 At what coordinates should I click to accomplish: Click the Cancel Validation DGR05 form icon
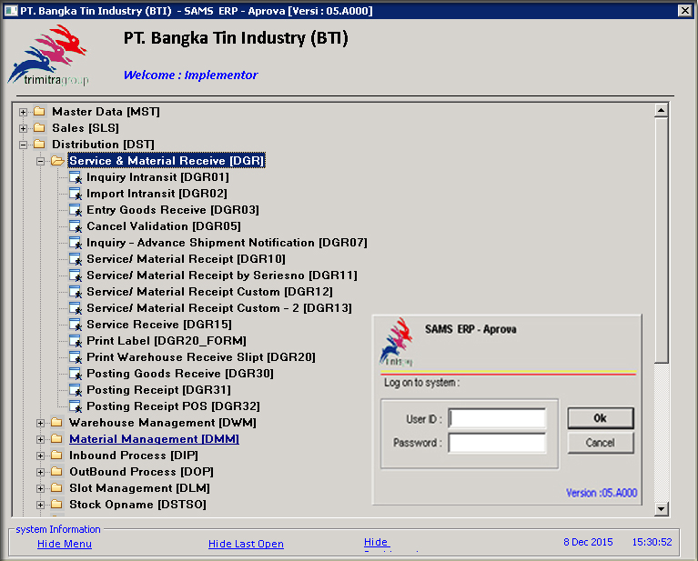pos(76,227)
